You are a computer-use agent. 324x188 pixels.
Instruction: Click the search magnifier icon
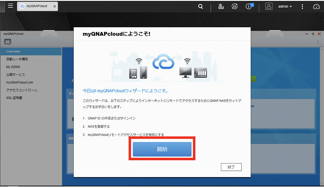coord(201,6)
